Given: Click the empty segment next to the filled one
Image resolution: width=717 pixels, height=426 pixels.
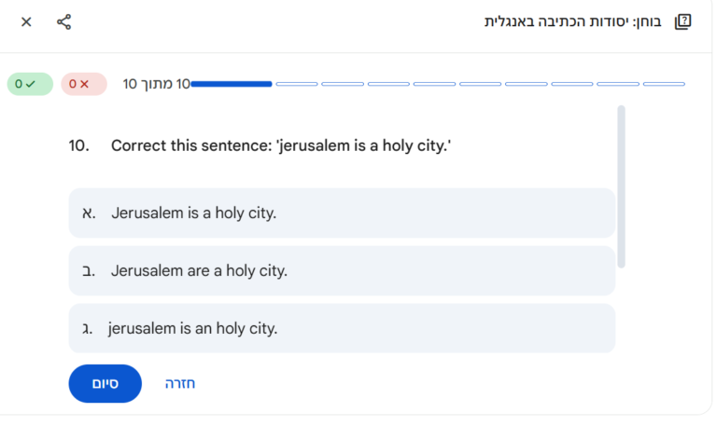Looking at the screenshot, I should (x=297, y=84).
